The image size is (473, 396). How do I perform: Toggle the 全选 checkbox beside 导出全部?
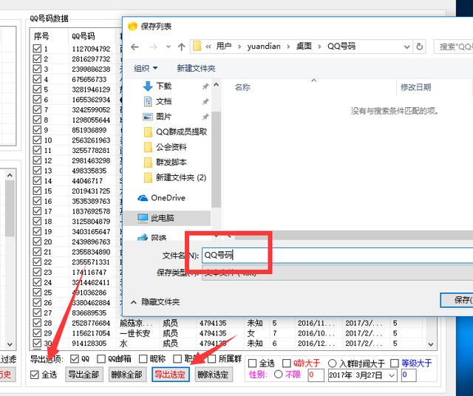[x=35, y=375]
